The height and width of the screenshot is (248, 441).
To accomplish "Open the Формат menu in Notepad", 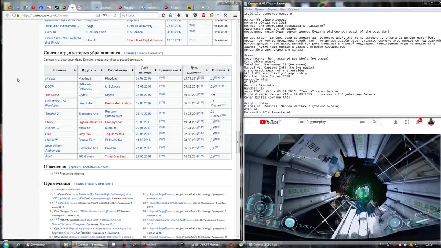I will pyautogui.click(x=272, y=9).
